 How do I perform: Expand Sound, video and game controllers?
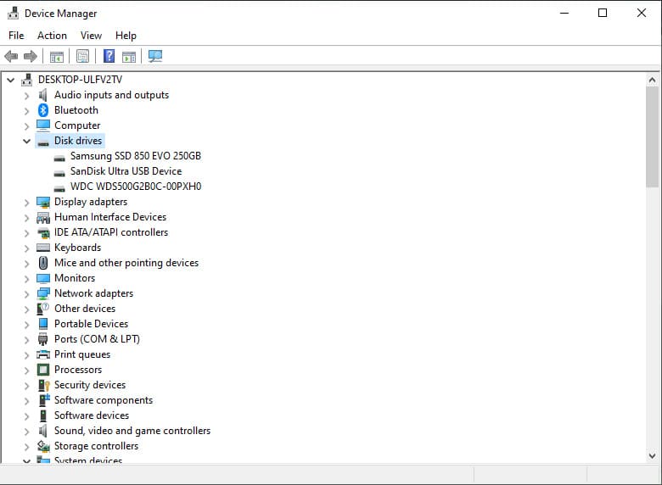click(26, 432)
